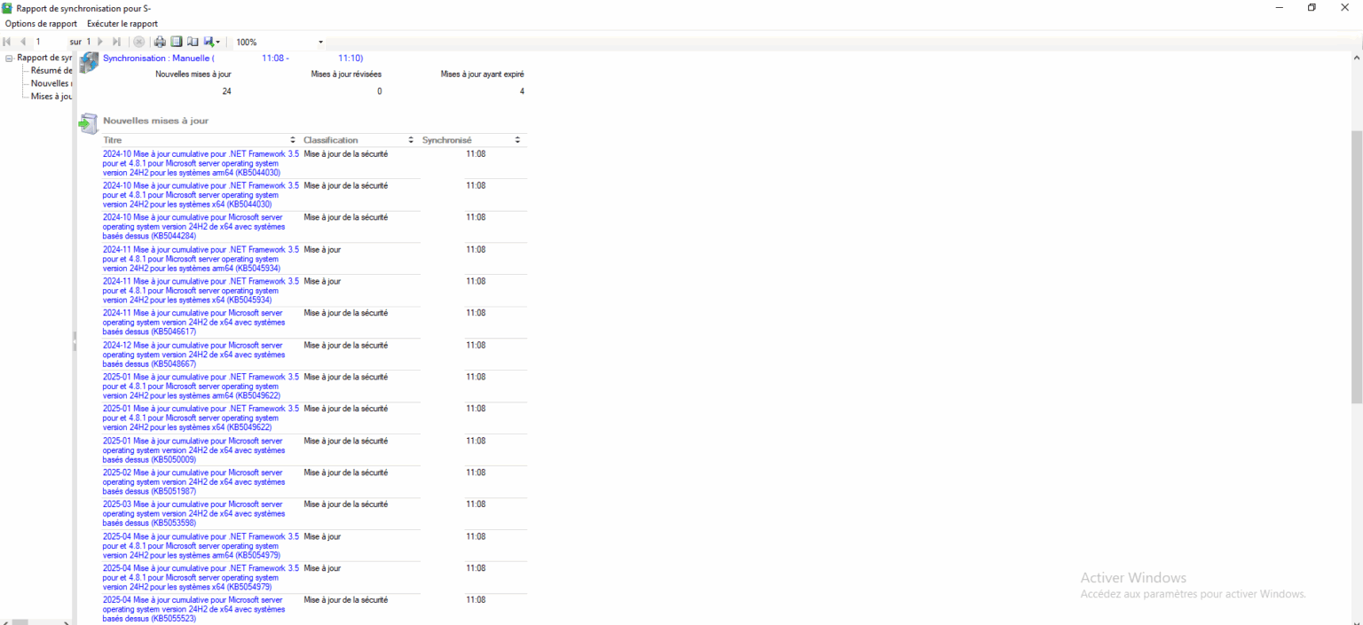Go to the next page arrow
Image resolution: width=1363 pixels, height=625 pixels.
(x=100, y=42)
